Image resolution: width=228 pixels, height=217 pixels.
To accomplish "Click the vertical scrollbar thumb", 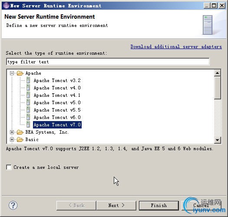I will pyautogui.click(x=218, y=88).
